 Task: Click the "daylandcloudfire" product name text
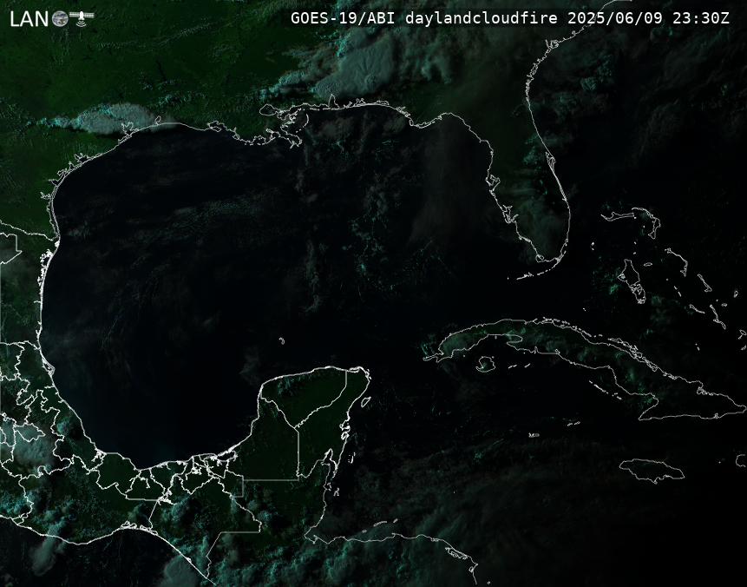coord(482,18)
